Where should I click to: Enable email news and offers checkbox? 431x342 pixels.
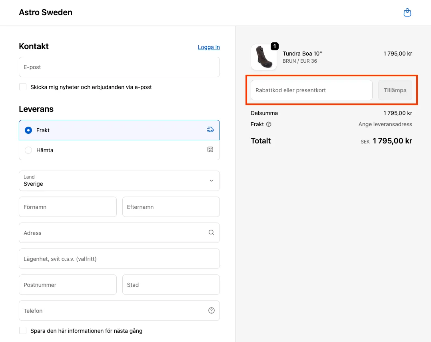point(23,87)
